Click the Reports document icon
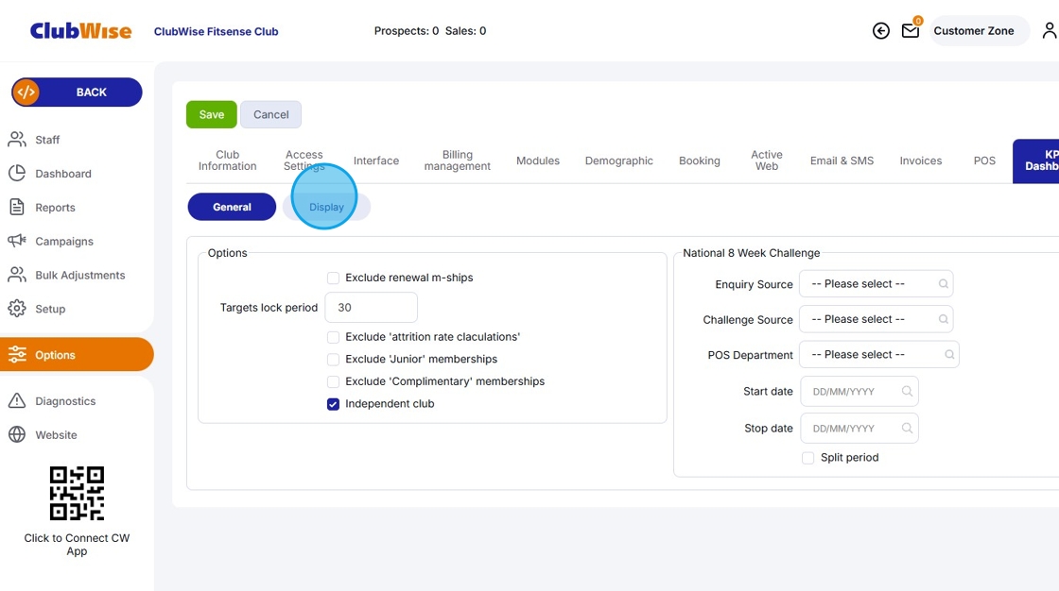 [x=17, y=207]
